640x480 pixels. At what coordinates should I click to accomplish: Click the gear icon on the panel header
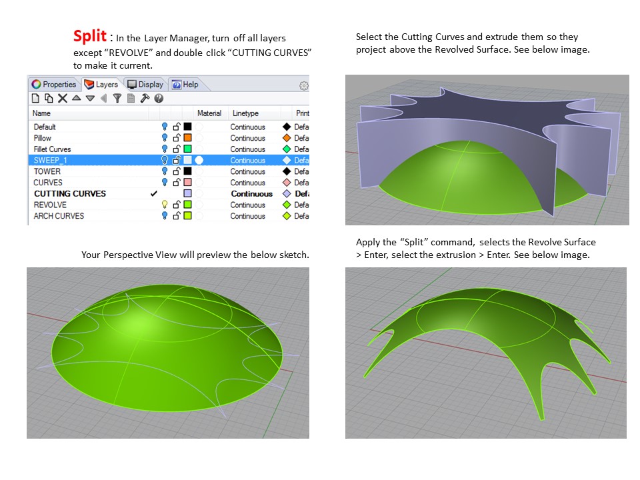(304, 84)
